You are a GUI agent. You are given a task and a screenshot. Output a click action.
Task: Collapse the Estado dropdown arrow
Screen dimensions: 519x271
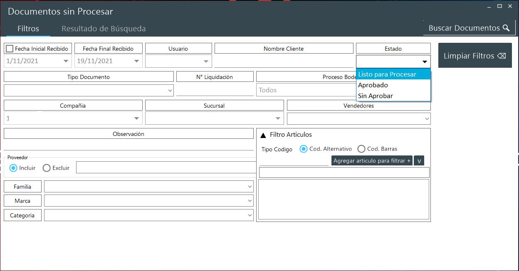coord(425,62)
